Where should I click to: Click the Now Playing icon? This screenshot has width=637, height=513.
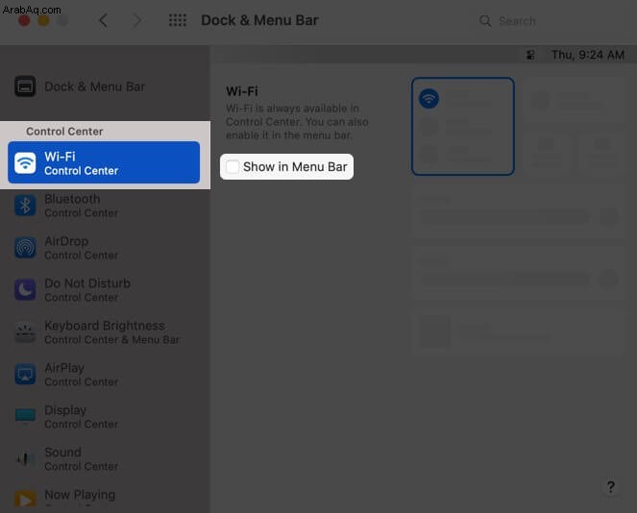25,500
